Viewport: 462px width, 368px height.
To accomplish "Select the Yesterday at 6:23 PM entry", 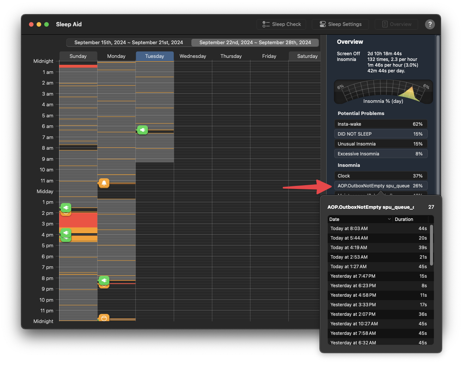I will click(378, 286).
